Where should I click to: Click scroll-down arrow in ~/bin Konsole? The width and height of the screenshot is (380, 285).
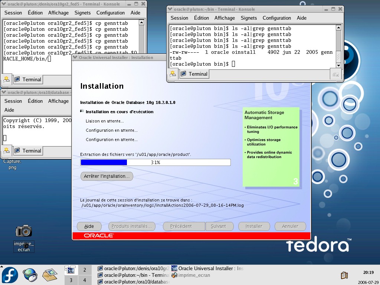pyautogui.click(x=338, y=65)
